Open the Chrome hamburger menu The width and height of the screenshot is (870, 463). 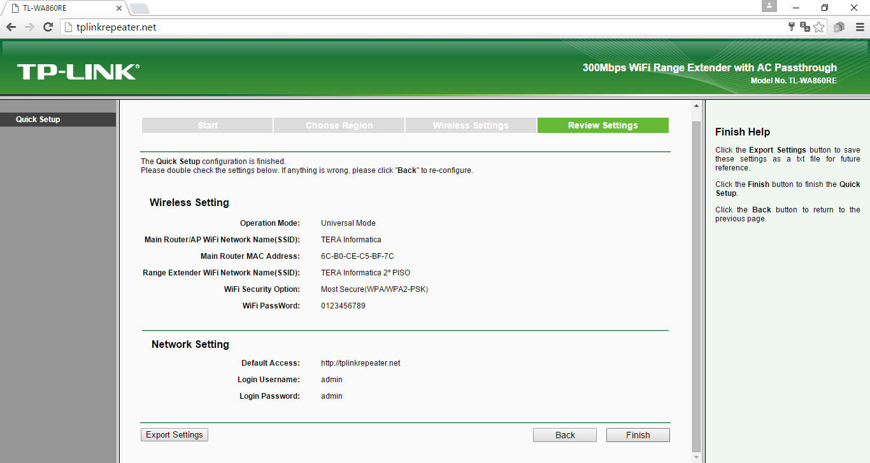coord(860,27)
